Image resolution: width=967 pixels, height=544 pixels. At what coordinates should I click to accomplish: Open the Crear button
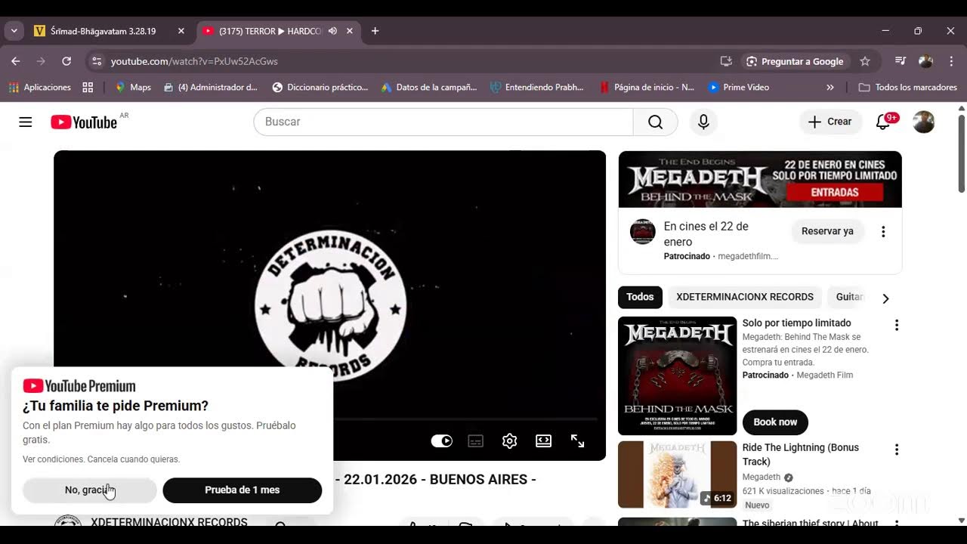(830, 122)
